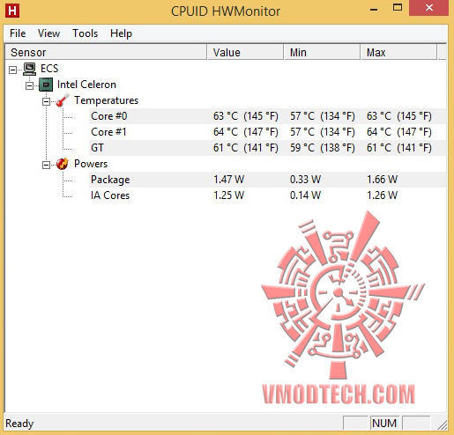Collapse the Temperatures group
This screenshot has height=435, width=454.
coord(46,101)
